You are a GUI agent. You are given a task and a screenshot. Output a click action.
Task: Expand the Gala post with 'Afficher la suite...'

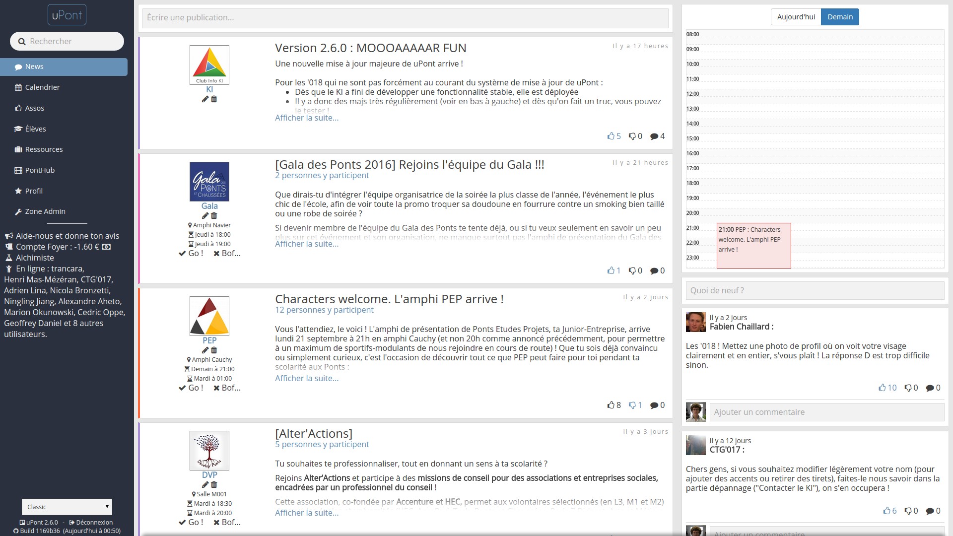coord(307,244)
